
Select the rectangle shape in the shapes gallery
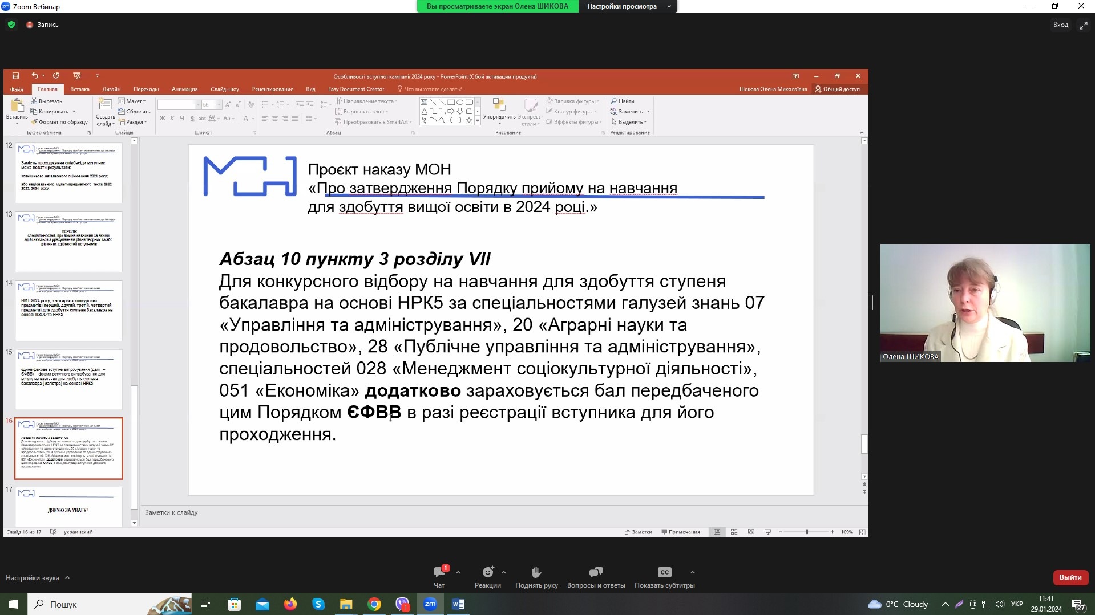pos(451,103)
